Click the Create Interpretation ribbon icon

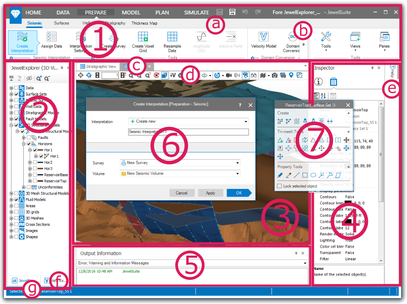click(23, 42)
